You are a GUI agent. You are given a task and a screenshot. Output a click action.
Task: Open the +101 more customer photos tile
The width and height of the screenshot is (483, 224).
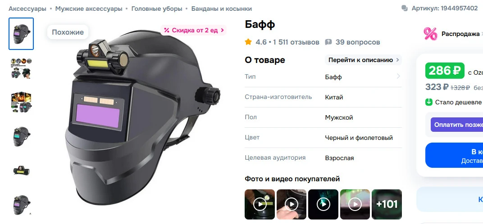click(387, 204)
